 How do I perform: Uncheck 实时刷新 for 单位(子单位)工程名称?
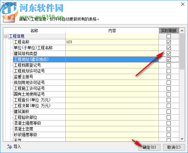point(169,48)
